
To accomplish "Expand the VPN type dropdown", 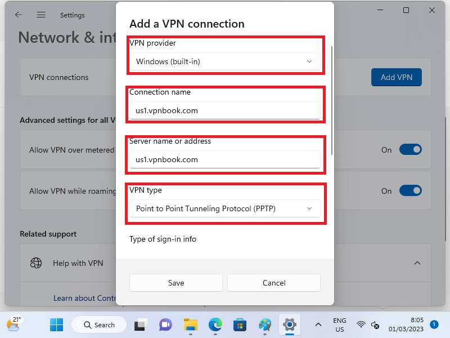I will tap(224, 209).
